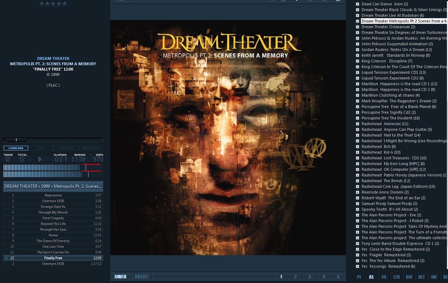448x283 pixels.
Task: Expand the Radiohead Kid A album
Action: coord(357,152)
